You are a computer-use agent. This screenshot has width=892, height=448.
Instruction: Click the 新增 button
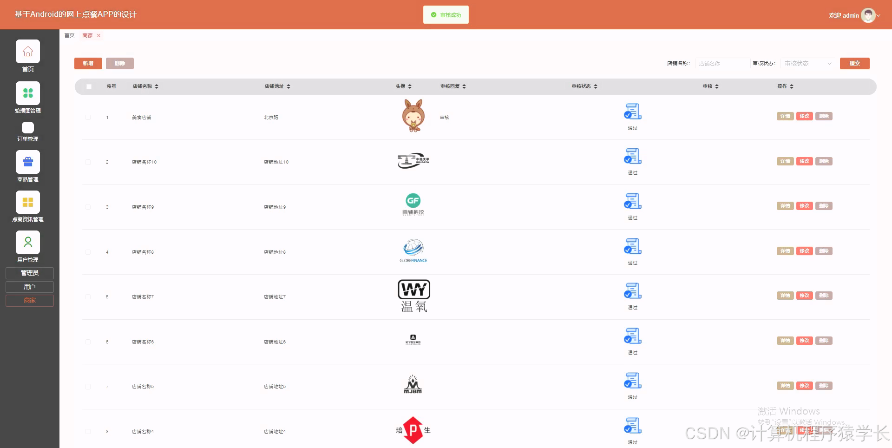[88, 63]
